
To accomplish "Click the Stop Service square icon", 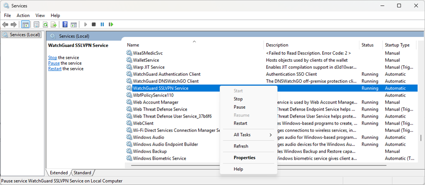I will 94,24.
